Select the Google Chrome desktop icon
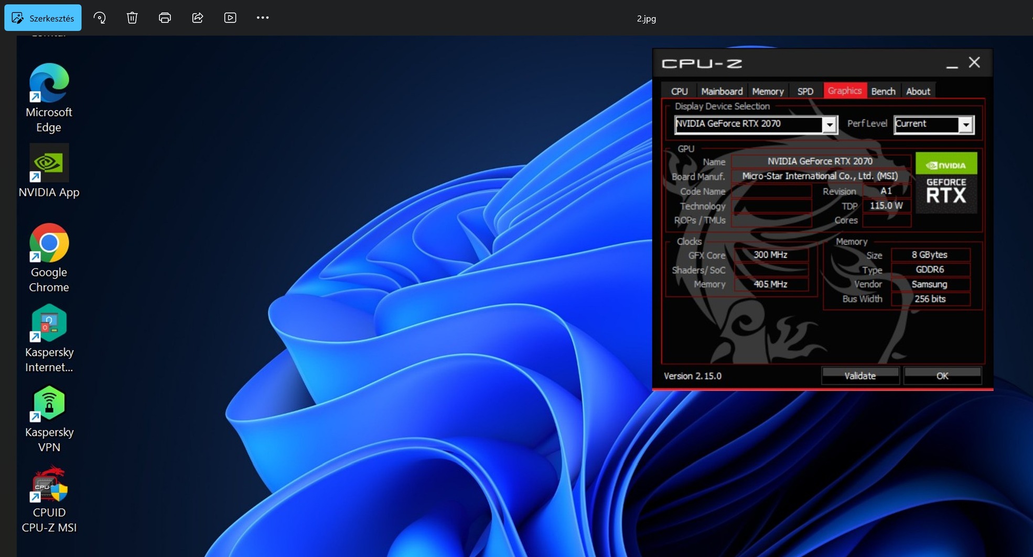This screenshot has width=1033, height=557. (x=49, y=259)
